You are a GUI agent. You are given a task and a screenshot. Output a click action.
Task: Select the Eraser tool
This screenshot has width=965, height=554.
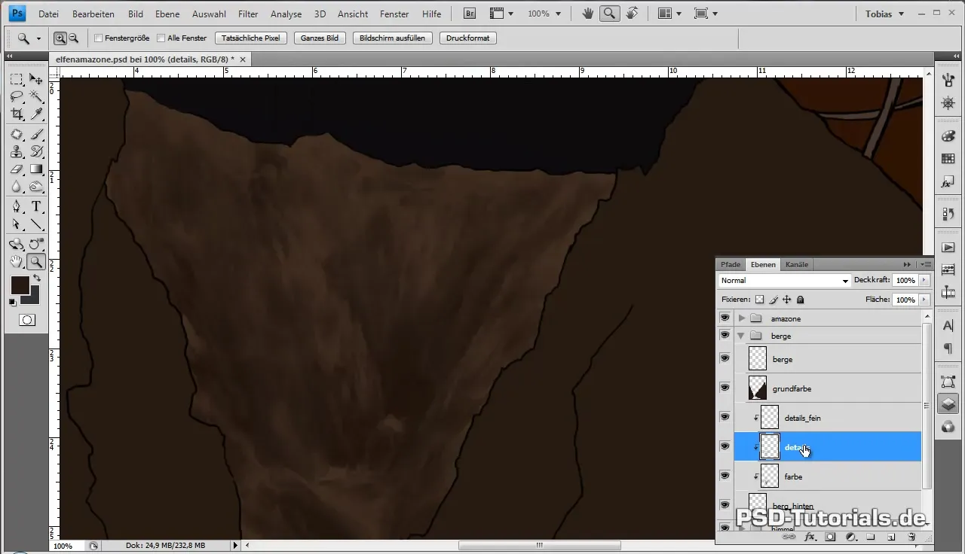pyautogui.click(x=17, y=169)
